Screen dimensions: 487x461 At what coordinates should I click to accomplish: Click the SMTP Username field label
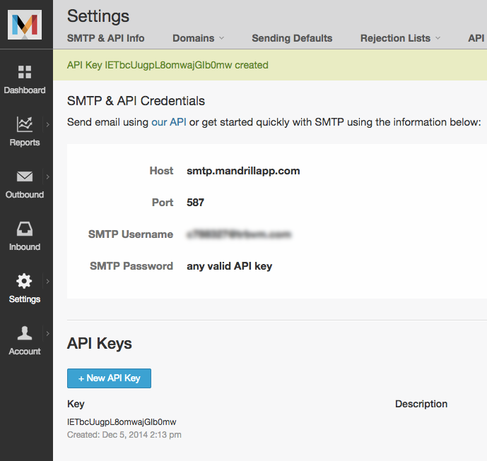pos(131,234)
